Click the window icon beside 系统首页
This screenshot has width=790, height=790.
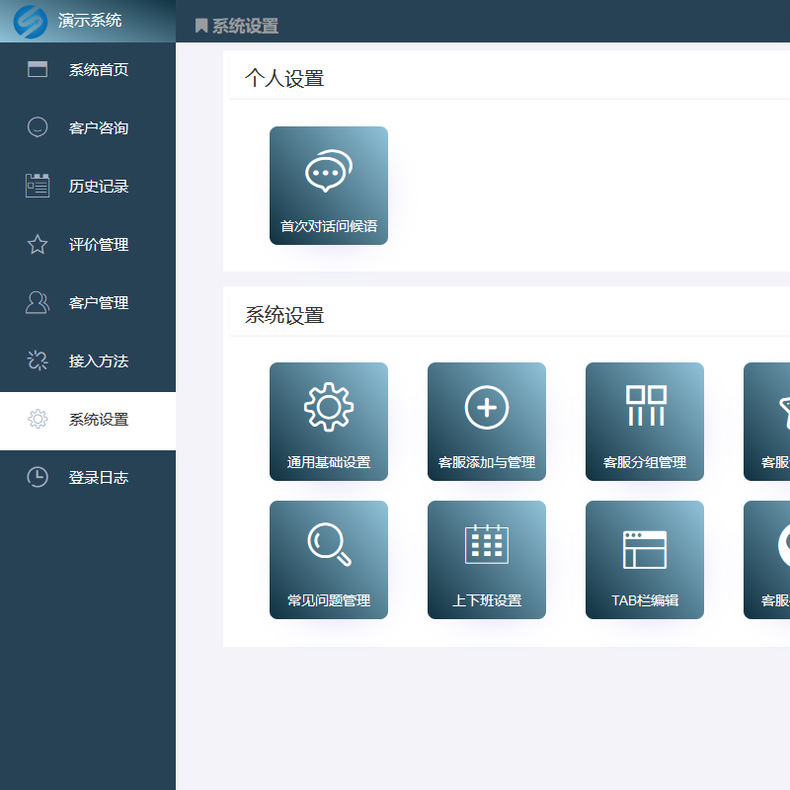(x=38, y=69)
